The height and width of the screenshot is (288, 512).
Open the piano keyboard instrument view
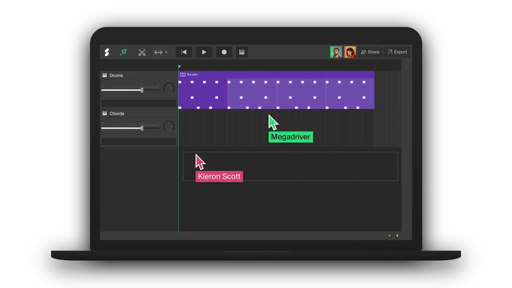[241, 52]
